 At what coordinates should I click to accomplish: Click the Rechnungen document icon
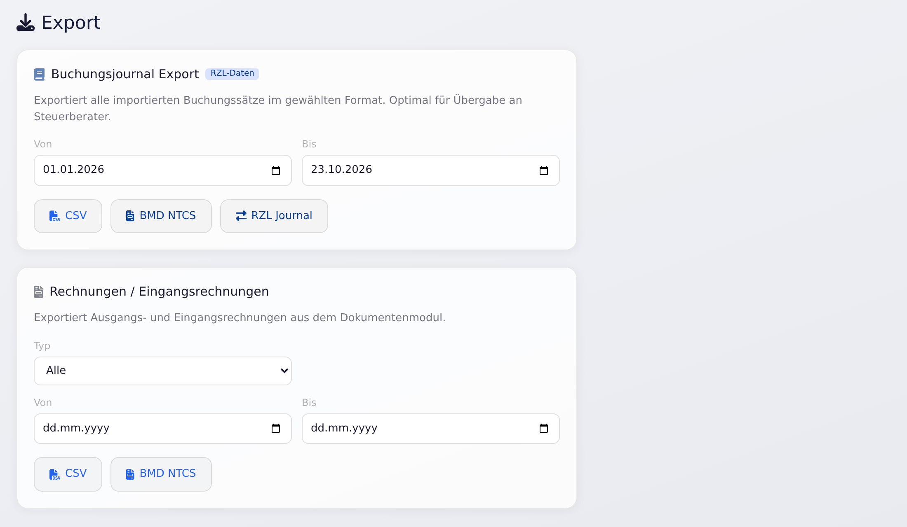(38, 292)
